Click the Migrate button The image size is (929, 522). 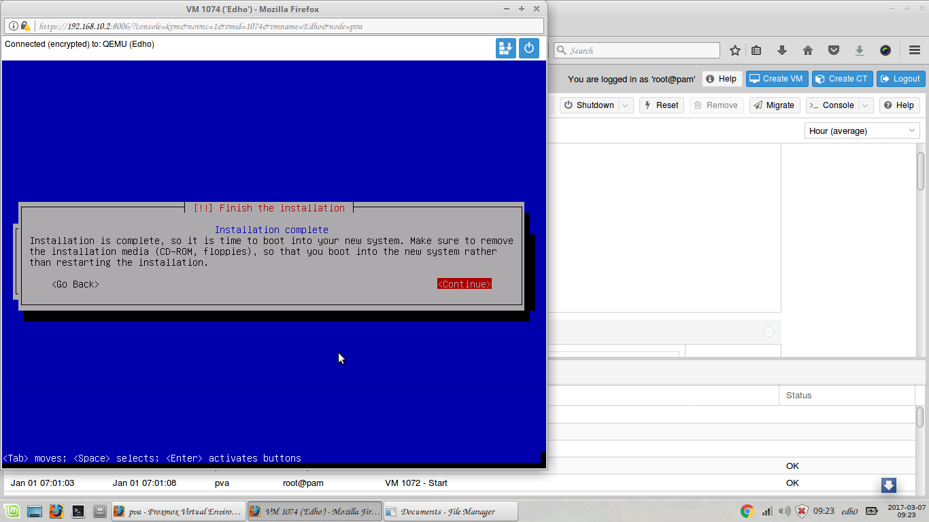(x=775, y=105)
